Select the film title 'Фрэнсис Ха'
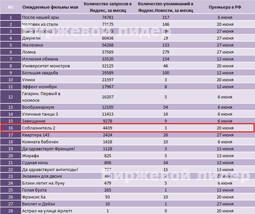The width and height of the screenshot is (255, 214). click(x=34, y=197)
